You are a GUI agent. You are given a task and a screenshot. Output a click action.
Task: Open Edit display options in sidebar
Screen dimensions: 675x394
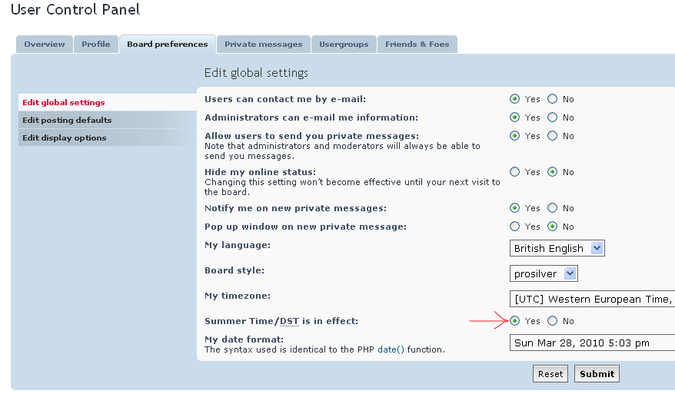pos(65,138)
